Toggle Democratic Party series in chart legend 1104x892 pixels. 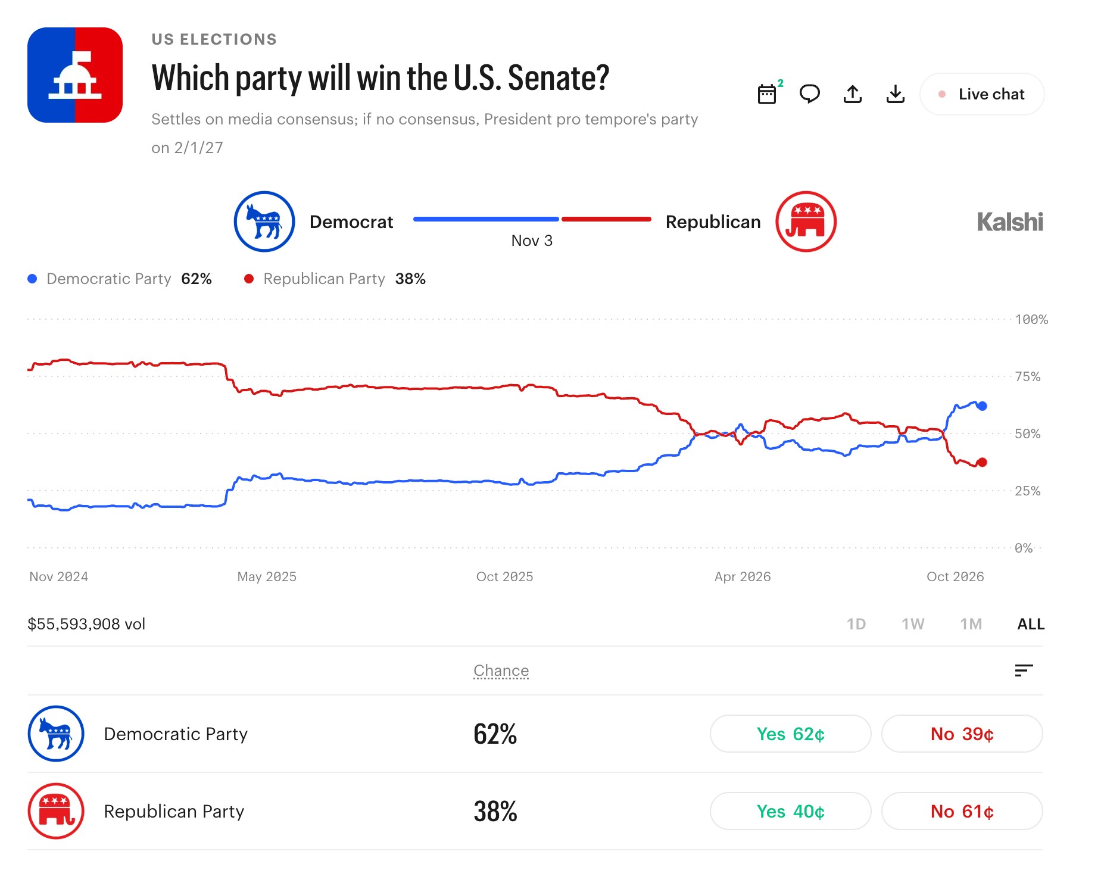(x=119, y=279)
